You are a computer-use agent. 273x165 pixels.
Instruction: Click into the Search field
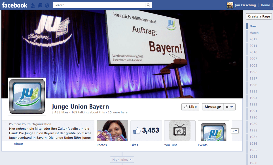point(99,5)
